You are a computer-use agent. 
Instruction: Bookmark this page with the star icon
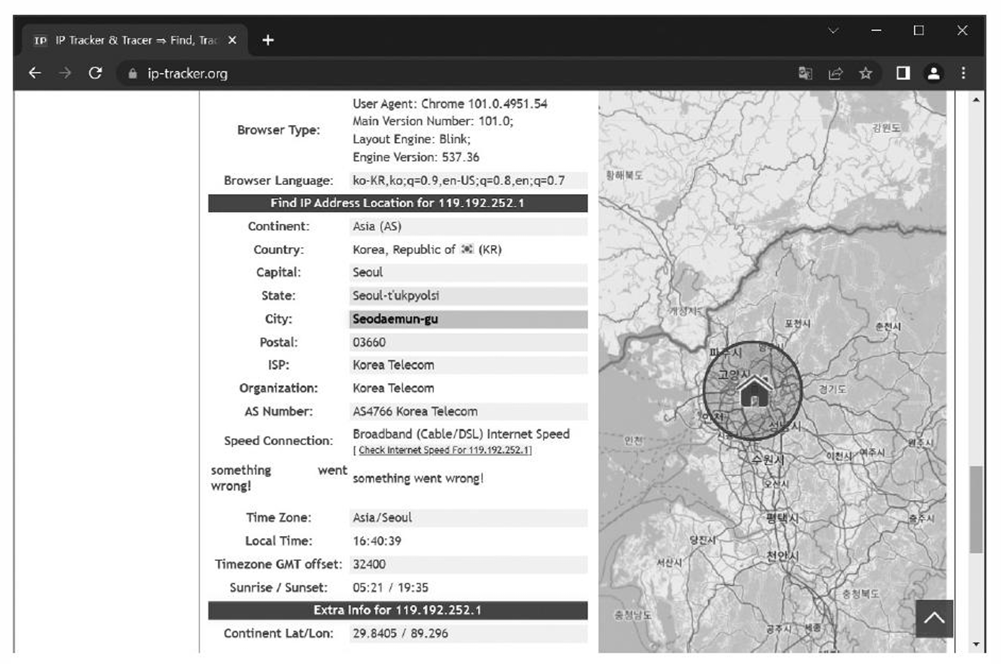tap(865, 73)
